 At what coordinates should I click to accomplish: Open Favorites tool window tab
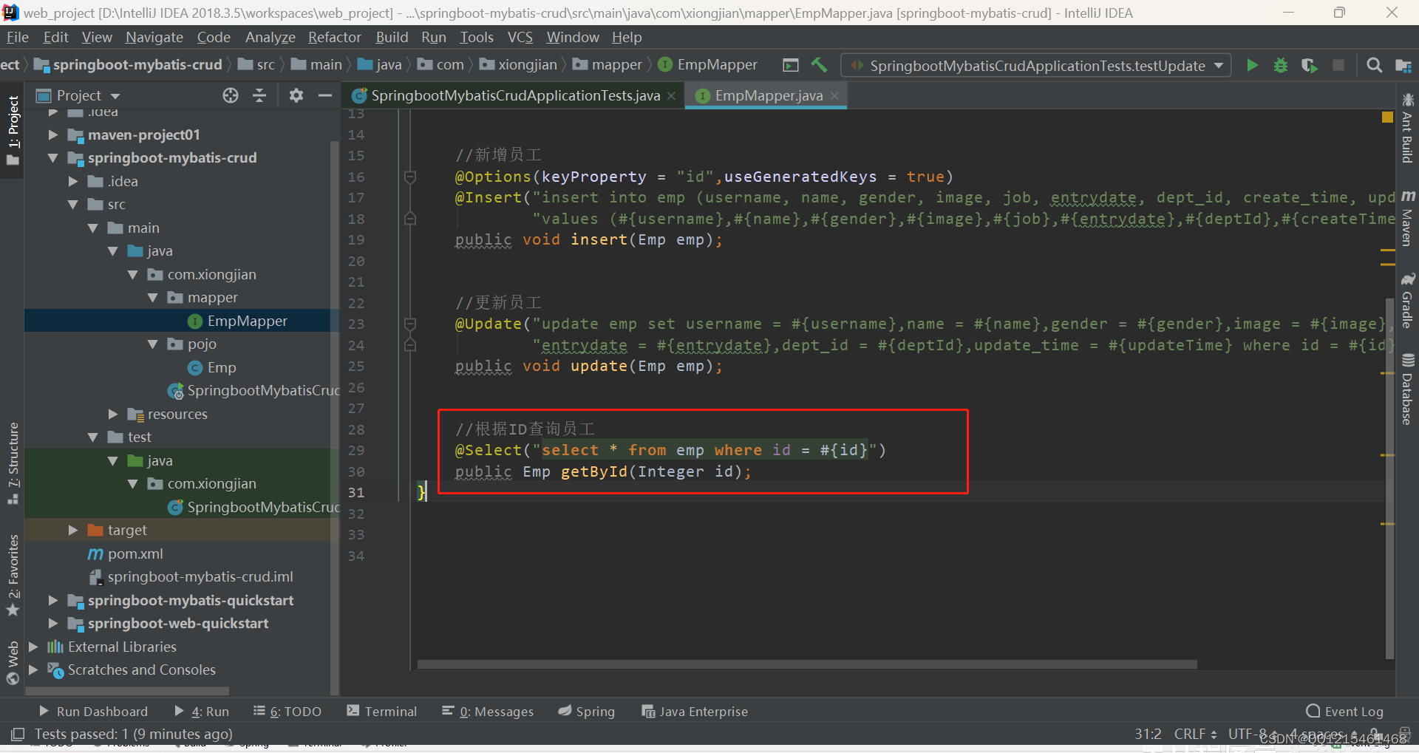point(13,575)
